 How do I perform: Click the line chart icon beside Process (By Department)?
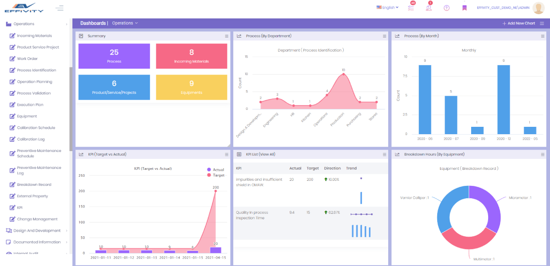240,36
